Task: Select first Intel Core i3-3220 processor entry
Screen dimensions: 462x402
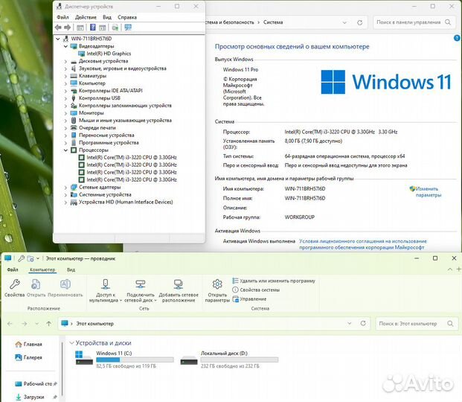Action: tap(132, 158)
